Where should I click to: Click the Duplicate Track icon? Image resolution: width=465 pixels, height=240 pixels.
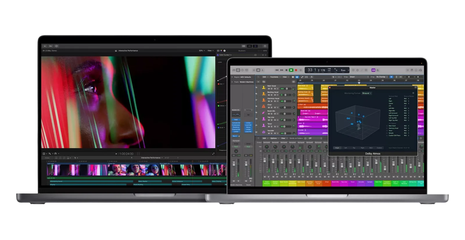(x=264, y=82)
